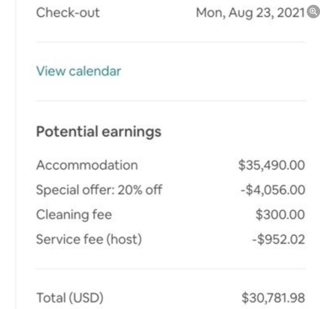Click the $35,490.00 accommodation amount

coord(272,165)
